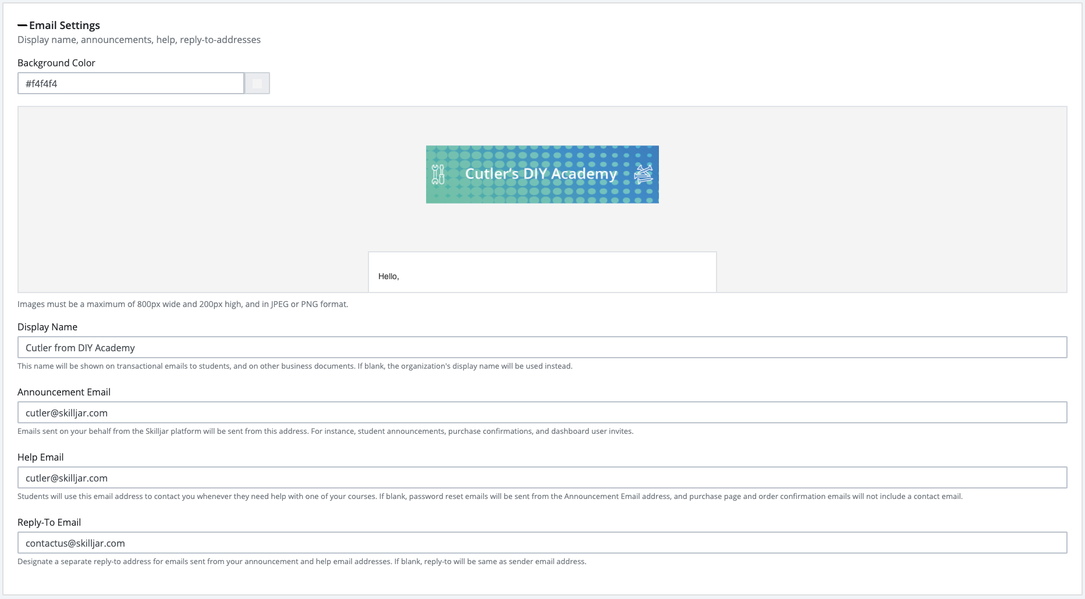This screenshot has width=1085, height=599.
Task: Click the wrench tools icon in banner
Action: pos(438,174)
